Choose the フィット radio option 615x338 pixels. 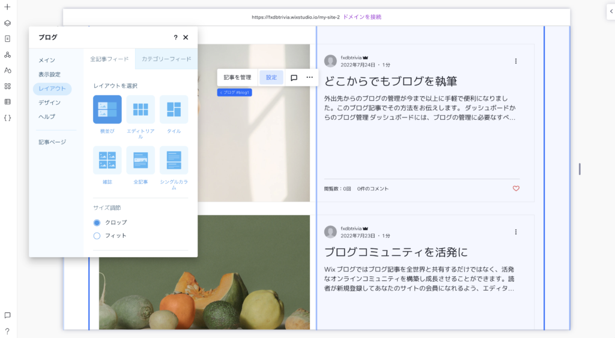pos(97,236)
